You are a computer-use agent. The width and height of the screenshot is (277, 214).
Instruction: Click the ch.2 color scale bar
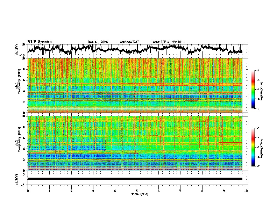coord(253,147)
